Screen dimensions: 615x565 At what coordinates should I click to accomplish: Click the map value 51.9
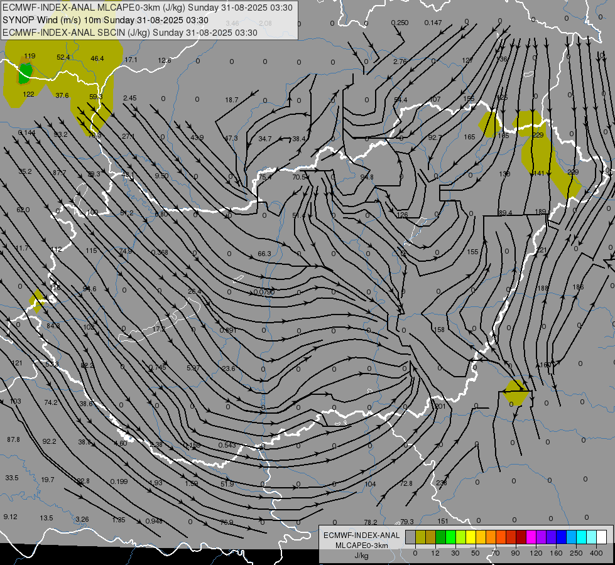click(227, 484)
